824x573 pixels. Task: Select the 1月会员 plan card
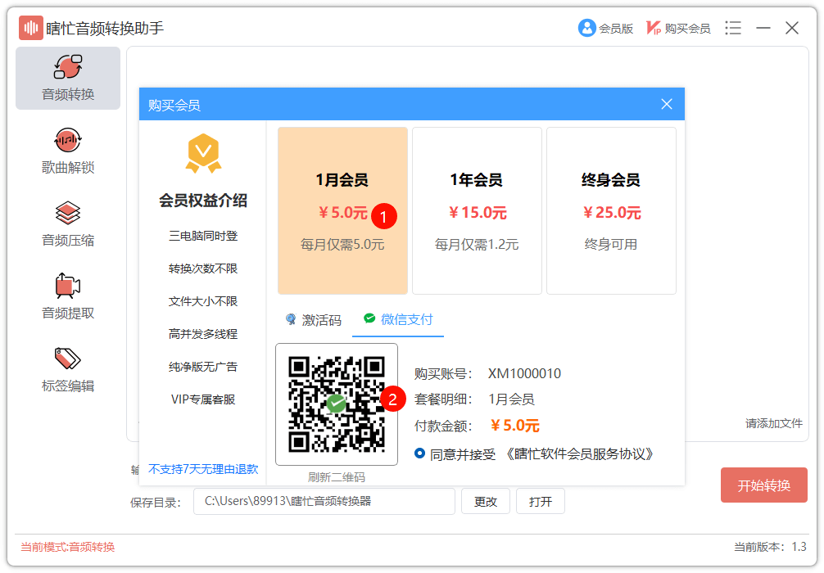[x=342, y=210]
